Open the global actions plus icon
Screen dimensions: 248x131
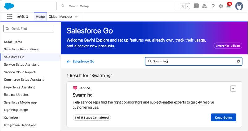click(x=196, y=6)
